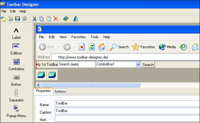Image resolution: width=200 pixels, height=123 pixels.
Task: Open the Back button history dropdown arrow
Action: pos(58,47)
